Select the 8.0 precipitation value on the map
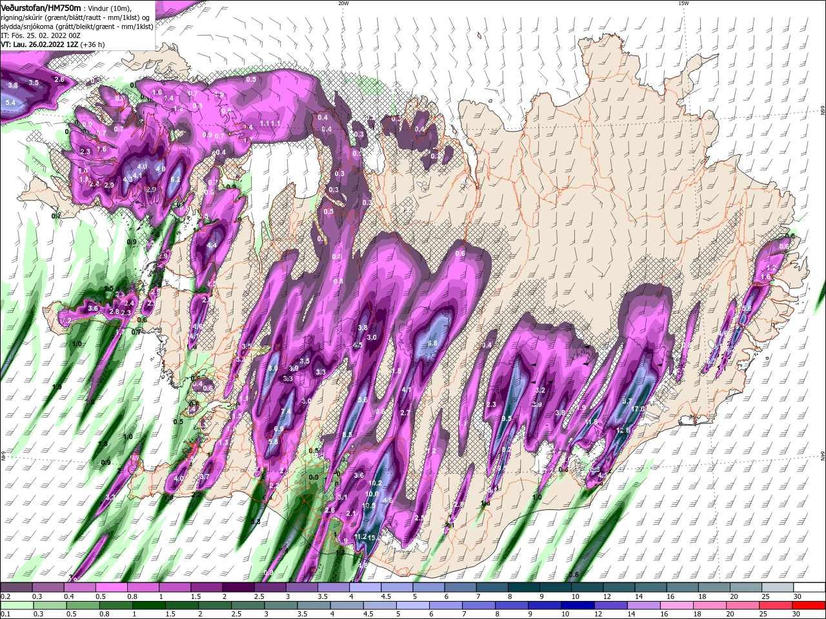The width and height of the screenshot is (826, 619). [272, 369]
